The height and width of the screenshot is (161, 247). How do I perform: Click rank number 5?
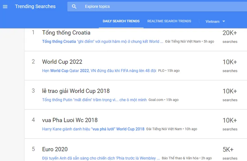(x=33, y=149)
